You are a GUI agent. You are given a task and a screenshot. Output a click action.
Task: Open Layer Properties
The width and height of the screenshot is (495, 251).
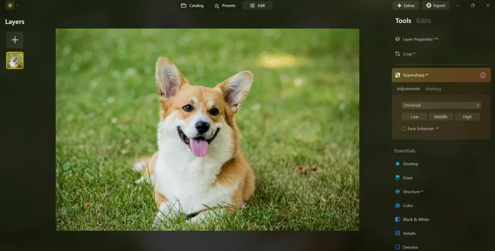418,39
